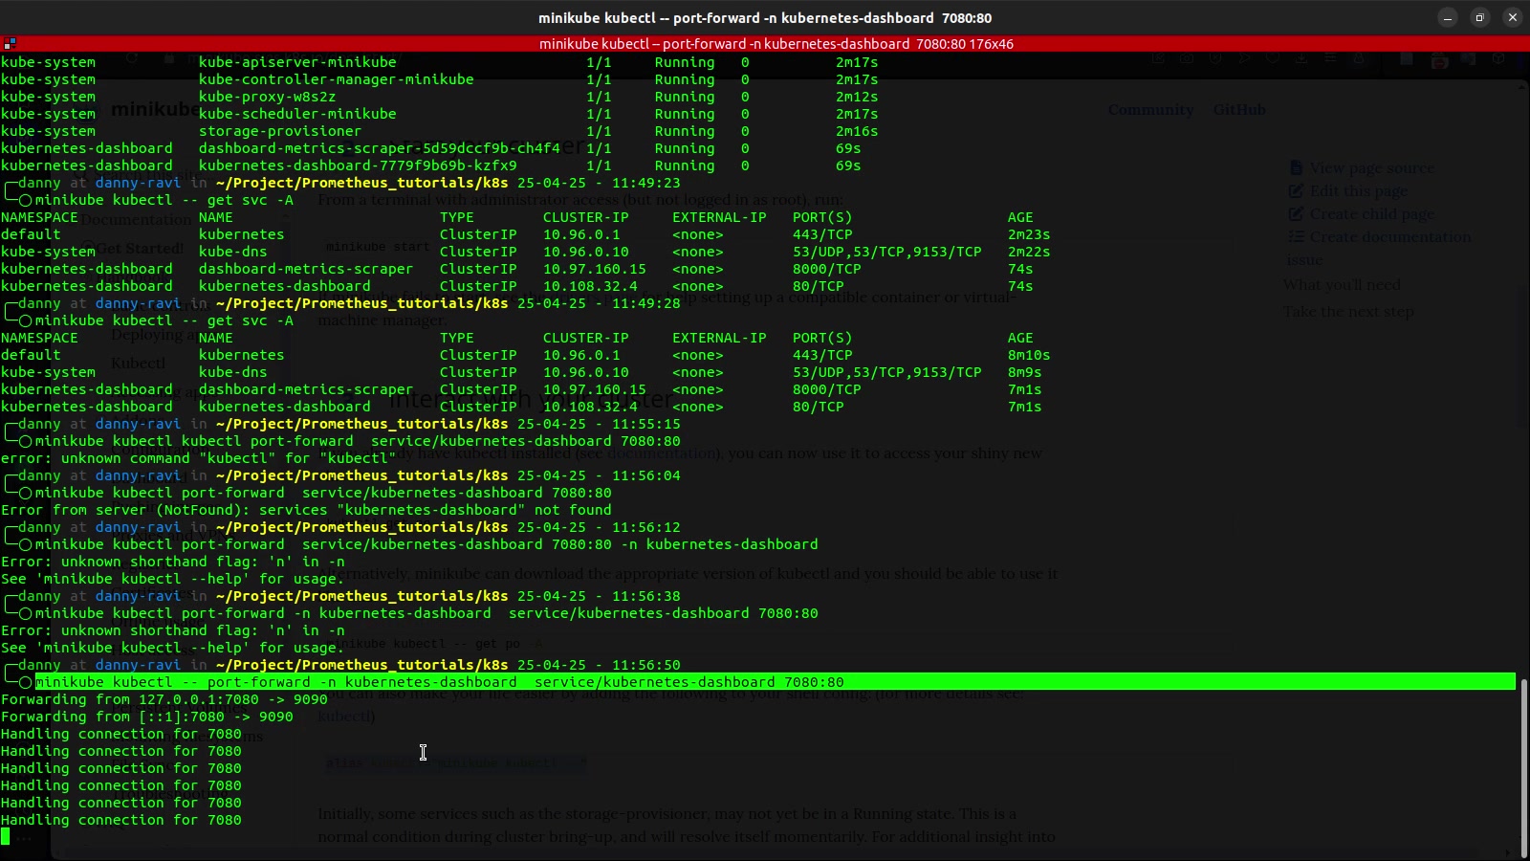Image resolution: width=1530 pixels, height=861 pixels.
Task: Select the highlighted port-forward command line
Action: (775, 682)
